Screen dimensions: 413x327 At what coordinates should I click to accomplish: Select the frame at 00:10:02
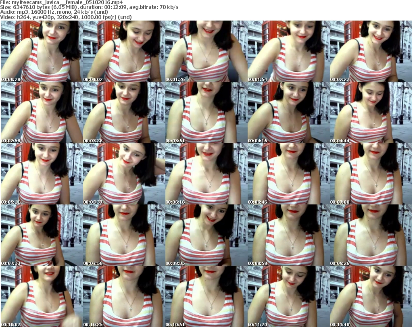pyautogui.click(x=41, y=296)
